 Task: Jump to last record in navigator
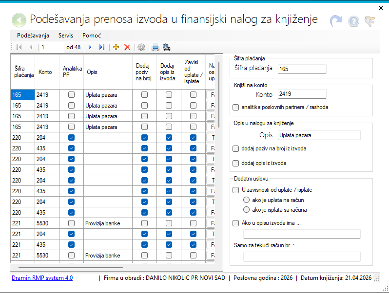click(x=102, y=47)
